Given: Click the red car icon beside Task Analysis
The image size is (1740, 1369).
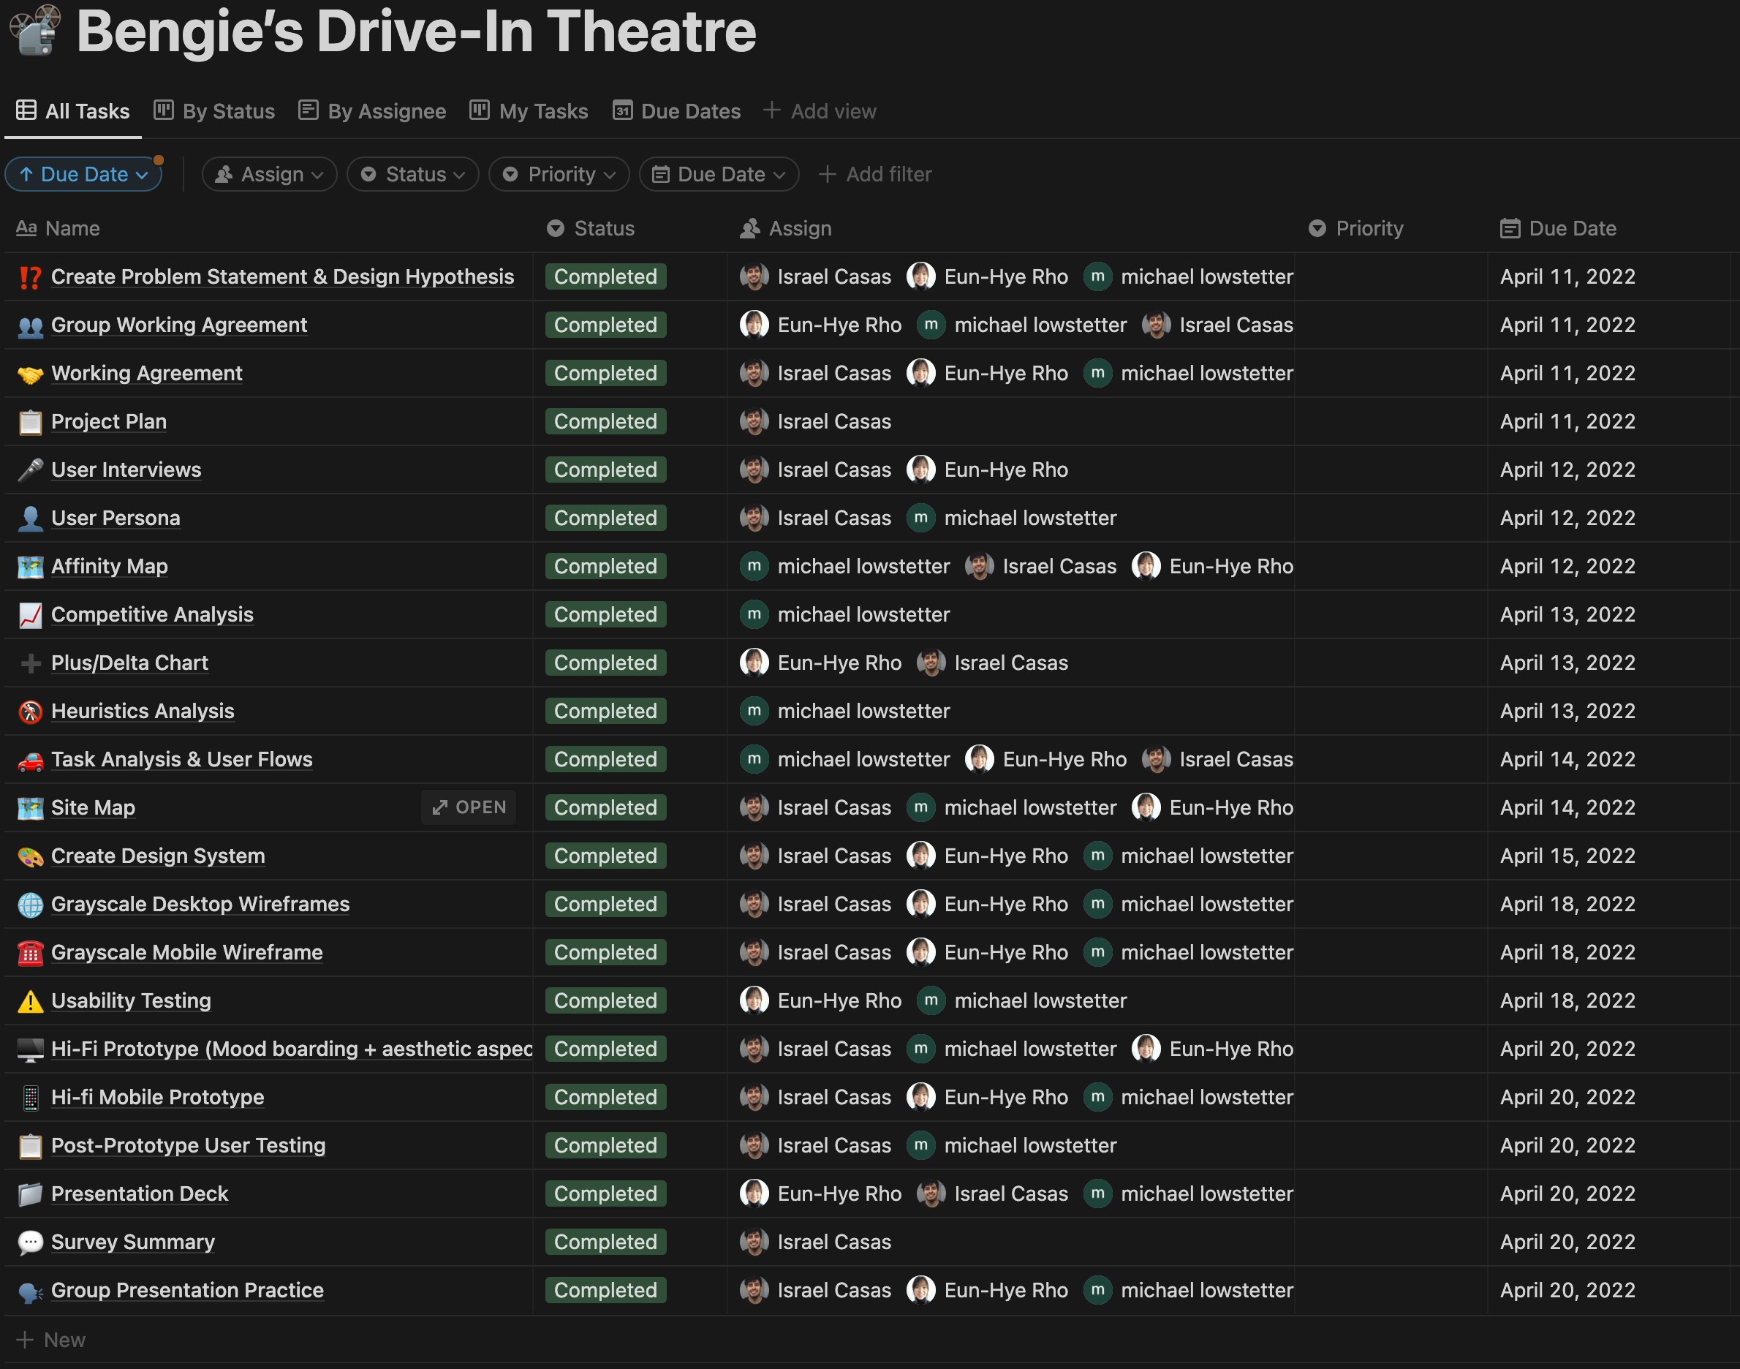Looking at the screenshot, I should click(x=30, y=760).
